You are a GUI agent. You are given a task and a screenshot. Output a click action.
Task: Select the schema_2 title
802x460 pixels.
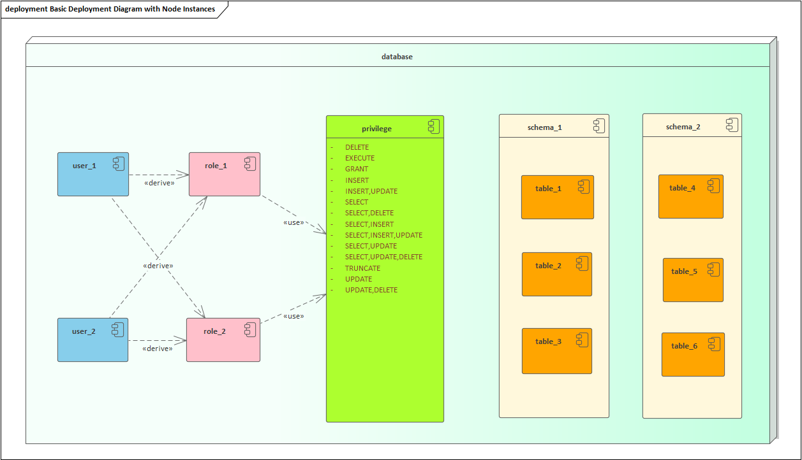[683, 127]
